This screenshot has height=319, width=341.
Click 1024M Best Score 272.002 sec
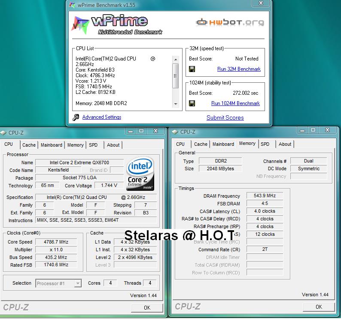coord(246,93)
